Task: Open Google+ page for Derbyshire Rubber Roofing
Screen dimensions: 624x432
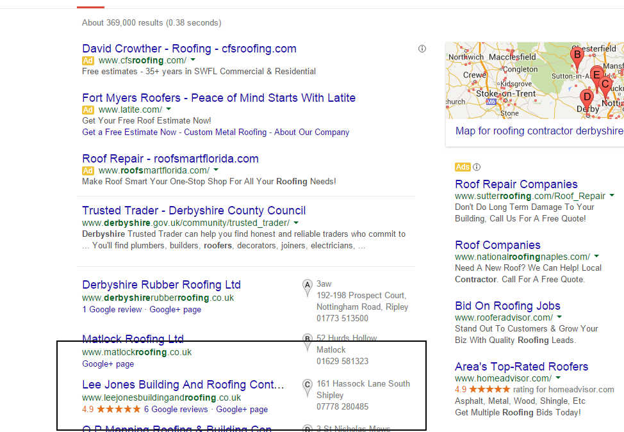Action: 176,310
